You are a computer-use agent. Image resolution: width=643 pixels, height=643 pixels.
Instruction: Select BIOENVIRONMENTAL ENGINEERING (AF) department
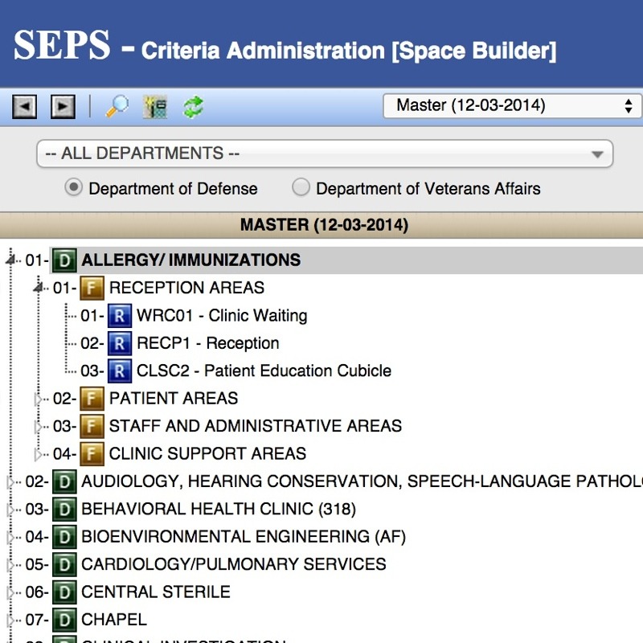coord(244,537)
